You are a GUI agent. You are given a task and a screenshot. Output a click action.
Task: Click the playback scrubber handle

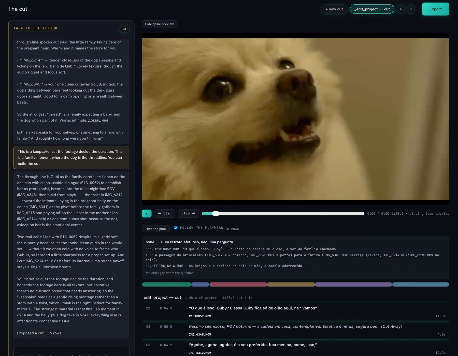[216, 214]
